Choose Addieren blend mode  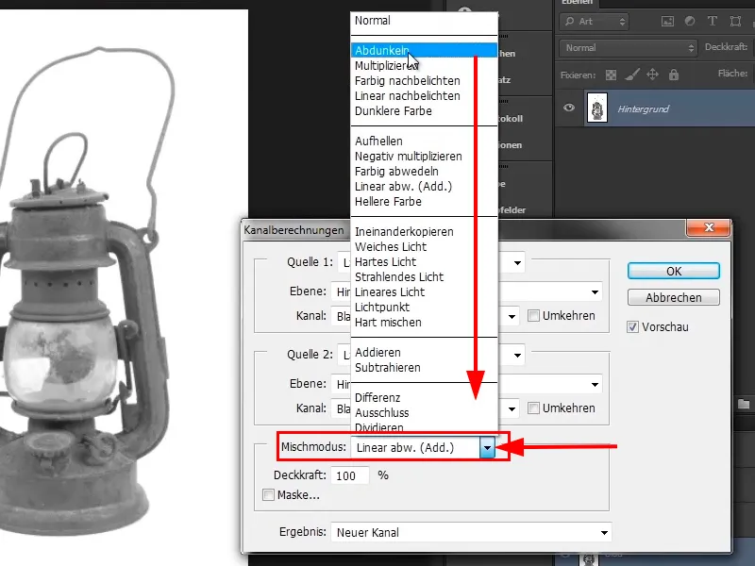(424, 352)
